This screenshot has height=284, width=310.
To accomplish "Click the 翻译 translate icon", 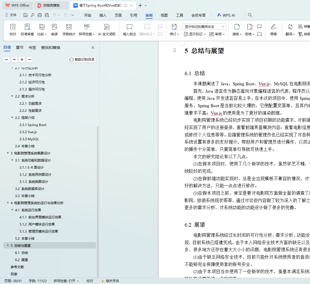I will click(x=290, y=27).
